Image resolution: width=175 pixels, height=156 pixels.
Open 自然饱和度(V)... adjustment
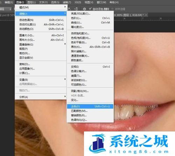[x=90, y=33]
